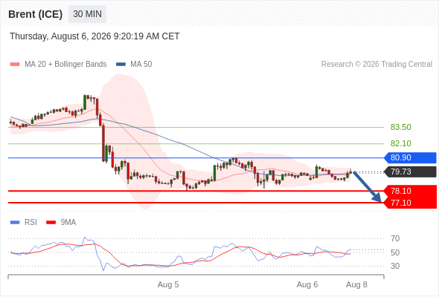Click the Aug 5 date axis marker
This screenshot has height=297, width=439.
[x=168, y=284]
